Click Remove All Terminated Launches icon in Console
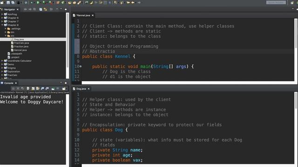 click(22, 89)
